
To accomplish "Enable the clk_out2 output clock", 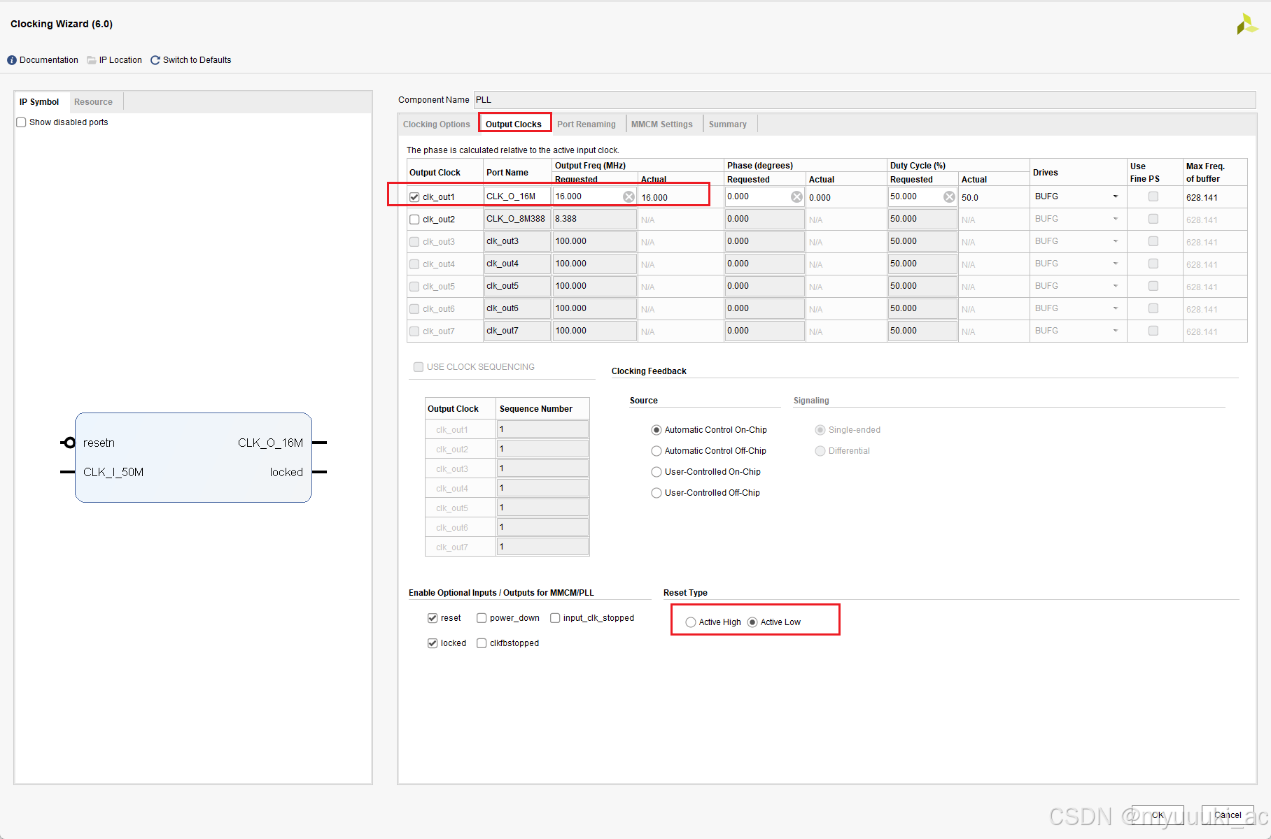I will pyautogui.click(x=414, y=220).
